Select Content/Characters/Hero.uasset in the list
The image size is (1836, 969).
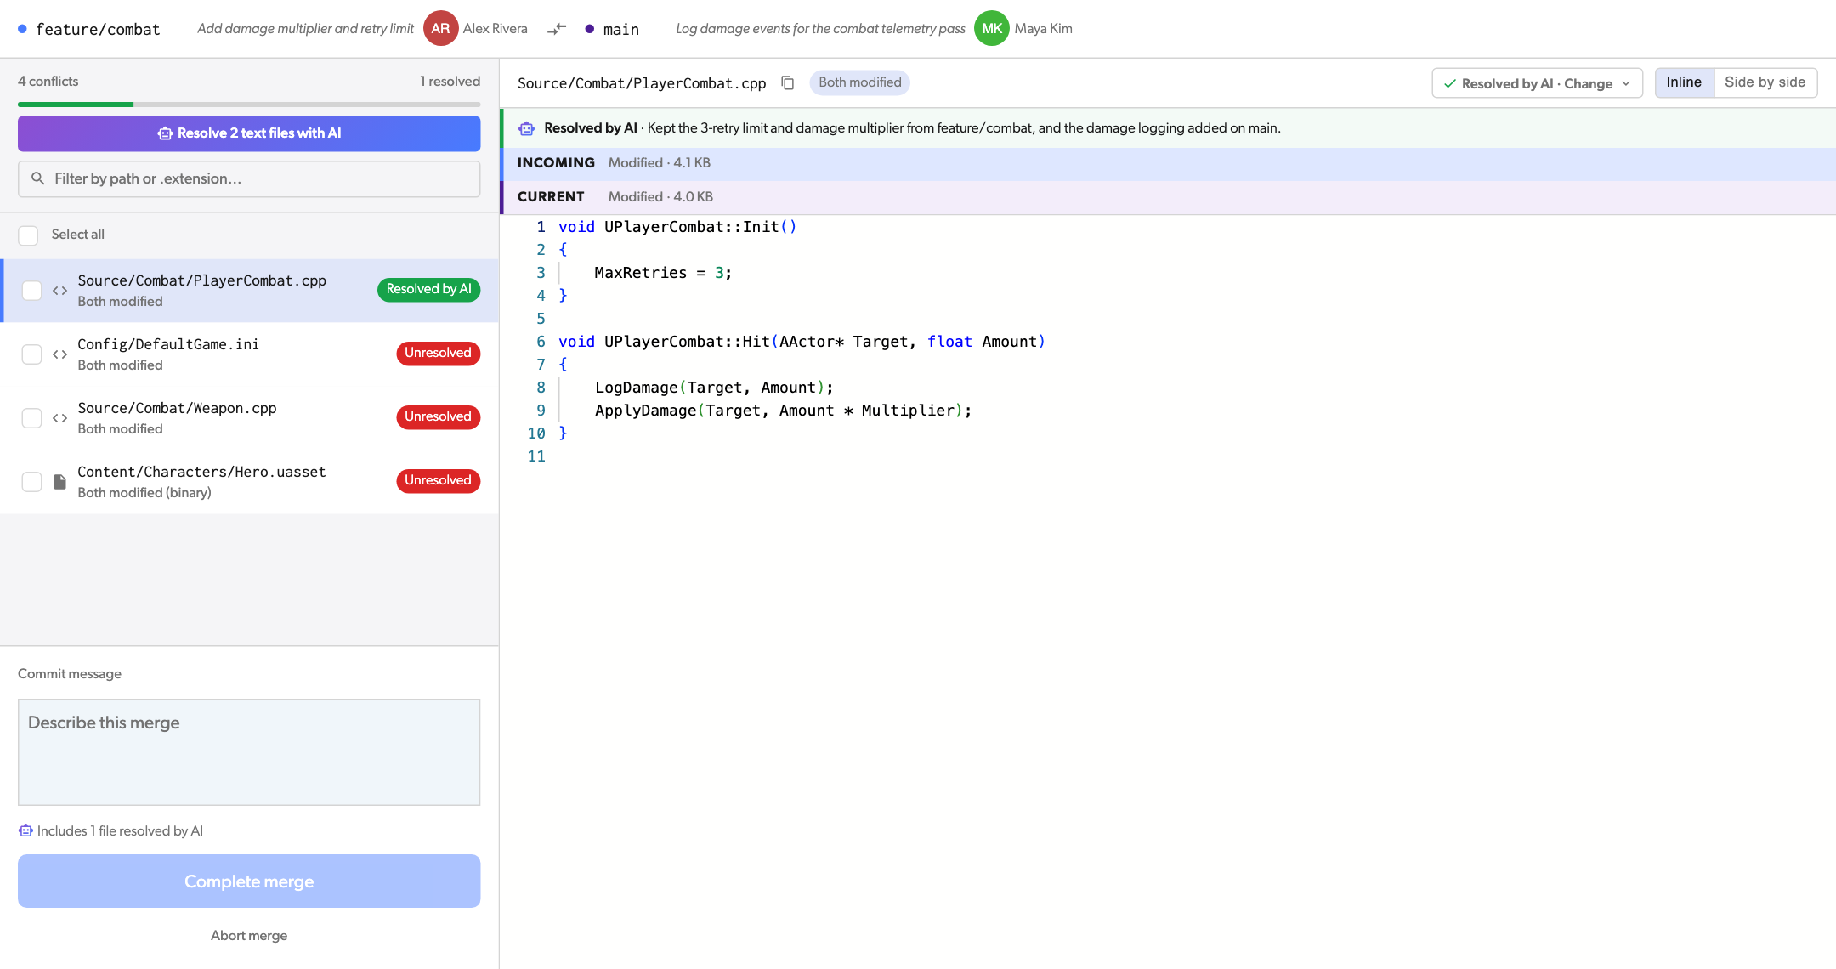pyautogui.click(x=249, y=482)
